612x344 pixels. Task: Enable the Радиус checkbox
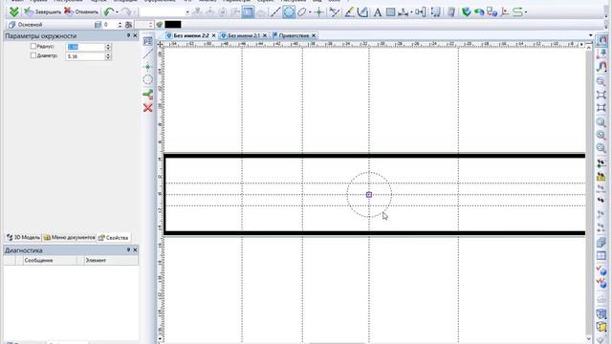coord(33,46)
